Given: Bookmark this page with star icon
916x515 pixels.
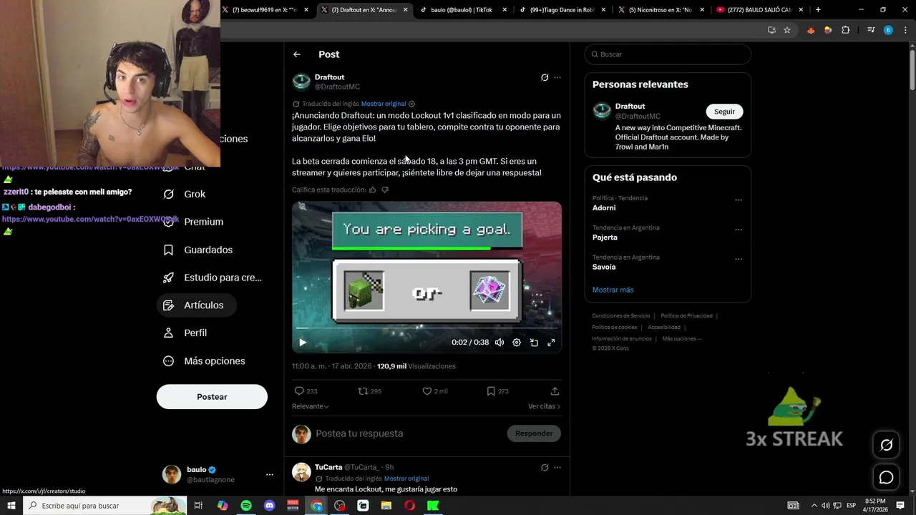Looking at the screenshot, I should pos(787,30).
